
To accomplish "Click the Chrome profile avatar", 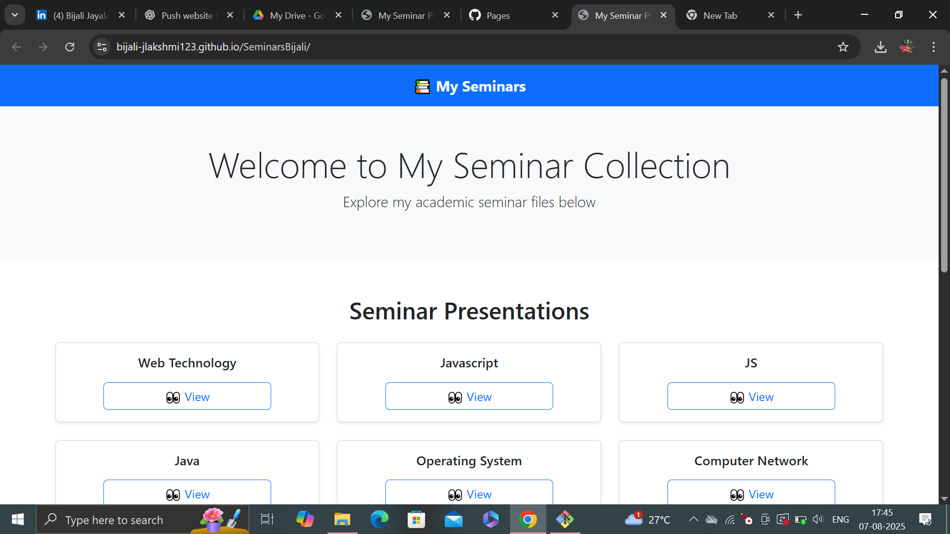I will pos(906,47).
